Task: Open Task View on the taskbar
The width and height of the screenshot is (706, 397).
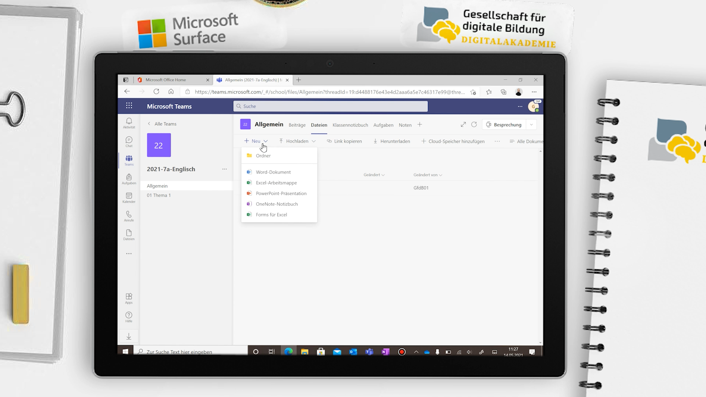Action: (272, 352)
